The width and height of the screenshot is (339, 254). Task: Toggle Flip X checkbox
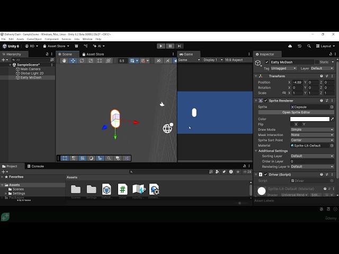point(292,124)
